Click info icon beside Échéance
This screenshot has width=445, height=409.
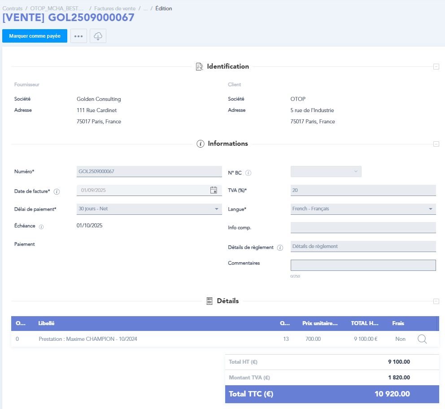pyautogui.click(x=41, y=227)
